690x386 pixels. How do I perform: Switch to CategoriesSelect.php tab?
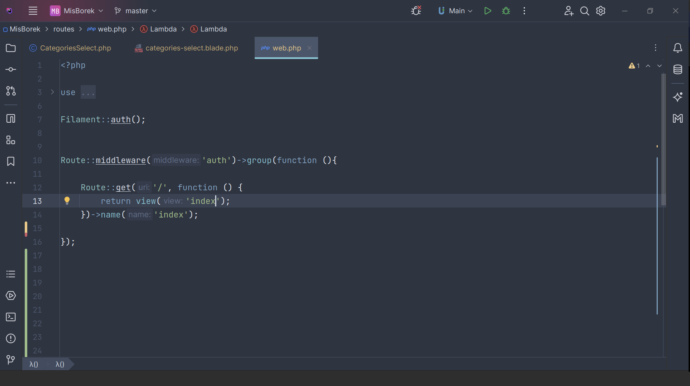click(71, 48)
